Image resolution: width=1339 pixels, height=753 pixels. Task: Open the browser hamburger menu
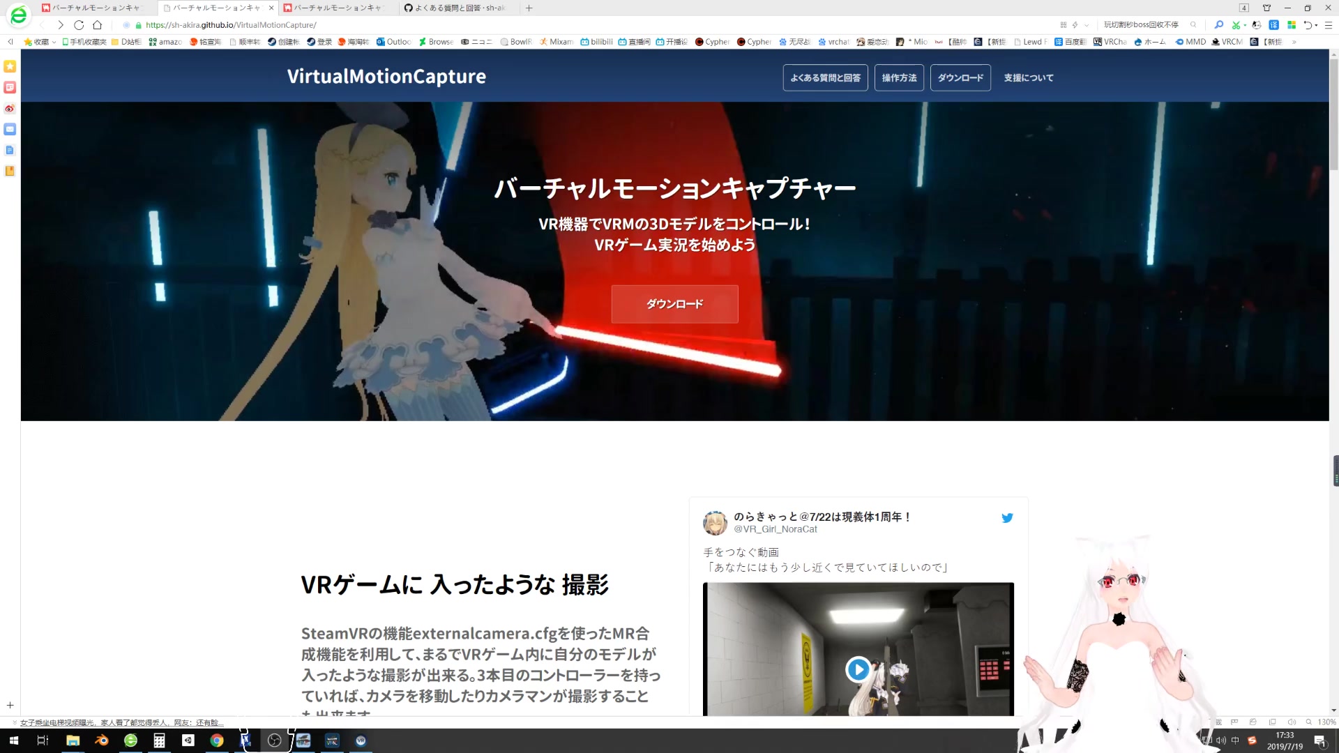point(1329,25)
